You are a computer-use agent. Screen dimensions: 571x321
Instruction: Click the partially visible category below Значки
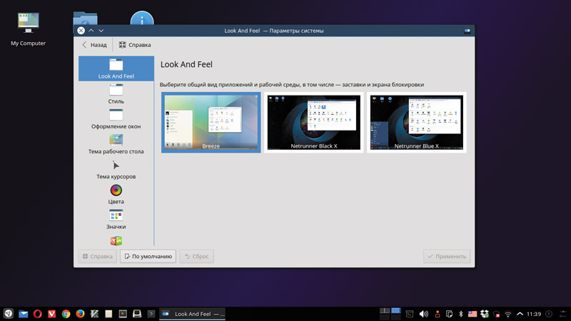[116, 240]
